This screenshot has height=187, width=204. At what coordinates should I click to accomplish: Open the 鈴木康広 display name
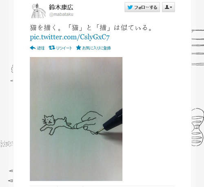61,7
